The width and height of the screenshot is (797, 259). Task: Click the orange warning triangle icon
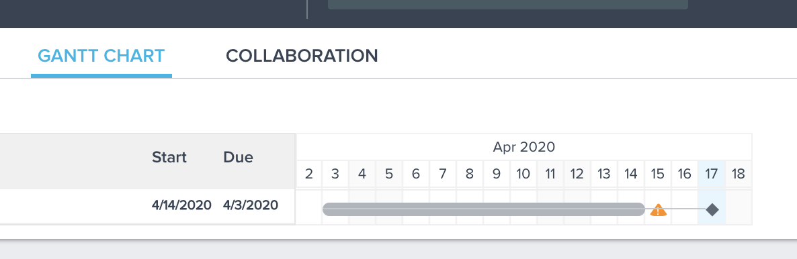pos(659,210)
